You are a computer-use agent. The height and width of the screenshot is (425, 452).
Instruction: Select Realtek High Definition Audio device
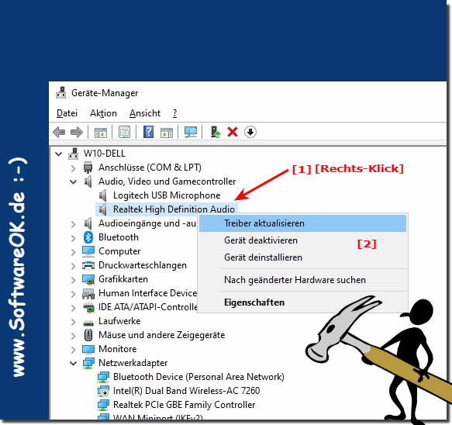pyautogui.click(x=174, y=209)
